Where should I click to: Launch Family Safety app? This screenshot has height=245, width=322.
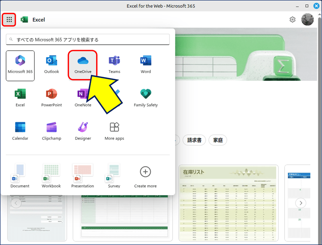146,98
